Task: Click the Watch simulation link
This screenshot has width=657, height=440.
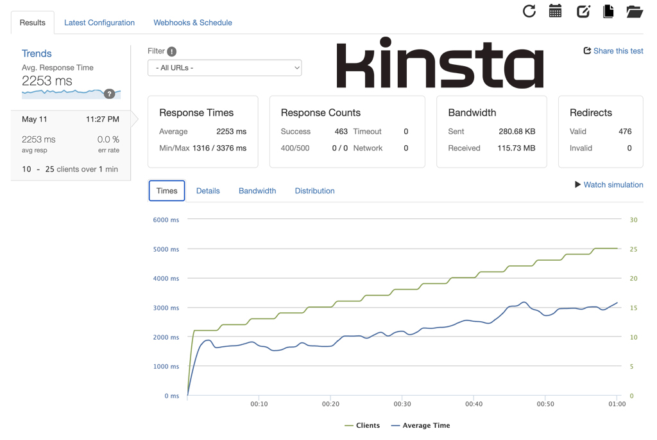Action: pyautogui.click(x=613, y=184)
